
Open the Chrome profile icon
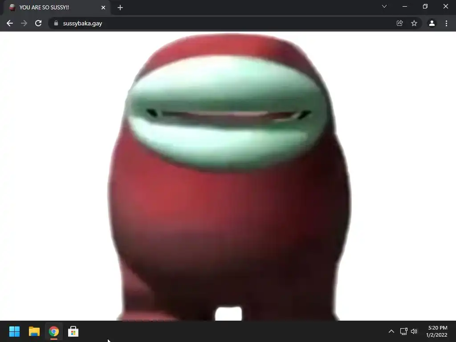tap(432, 23)
